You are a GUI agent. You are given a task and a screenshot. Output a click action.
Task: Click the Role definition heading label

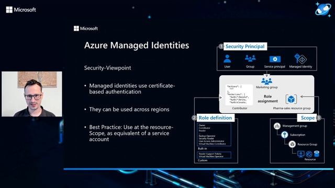(215, 118)
